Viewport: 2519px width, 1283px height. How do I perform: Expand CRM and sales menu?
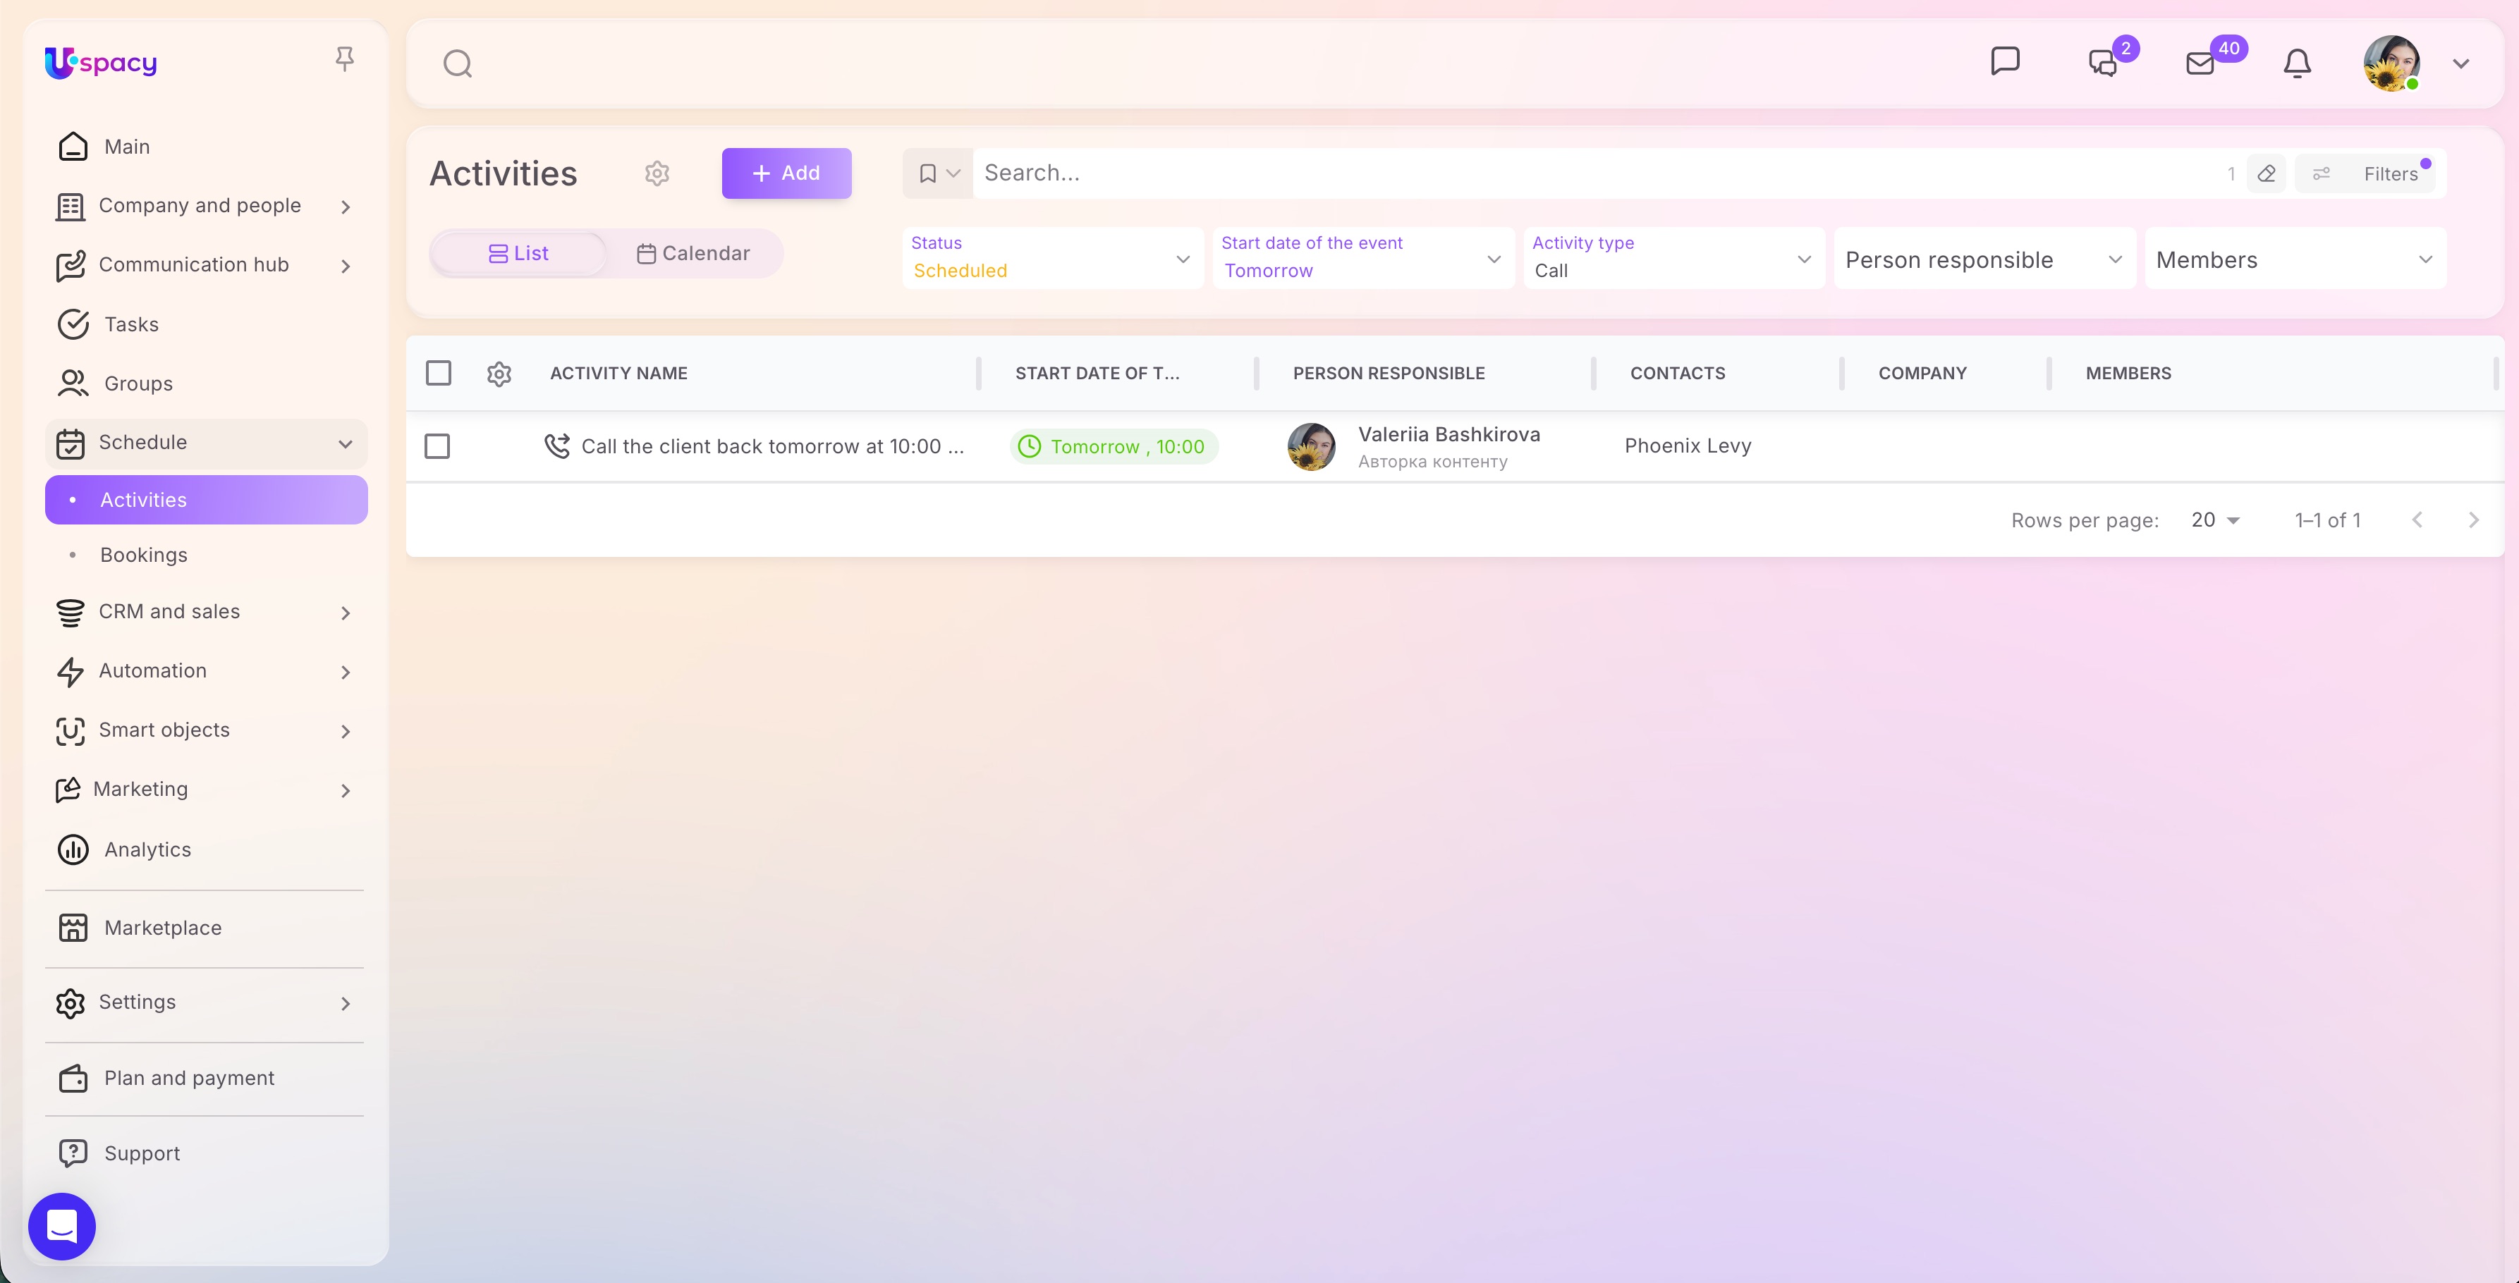(x=207, y=612)
